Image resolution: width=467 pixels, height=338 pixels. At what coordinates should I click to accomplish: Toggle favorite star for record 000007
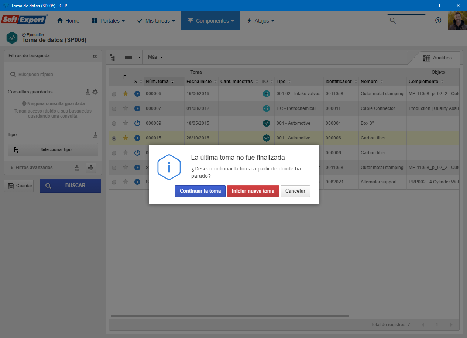click(126, 108)
